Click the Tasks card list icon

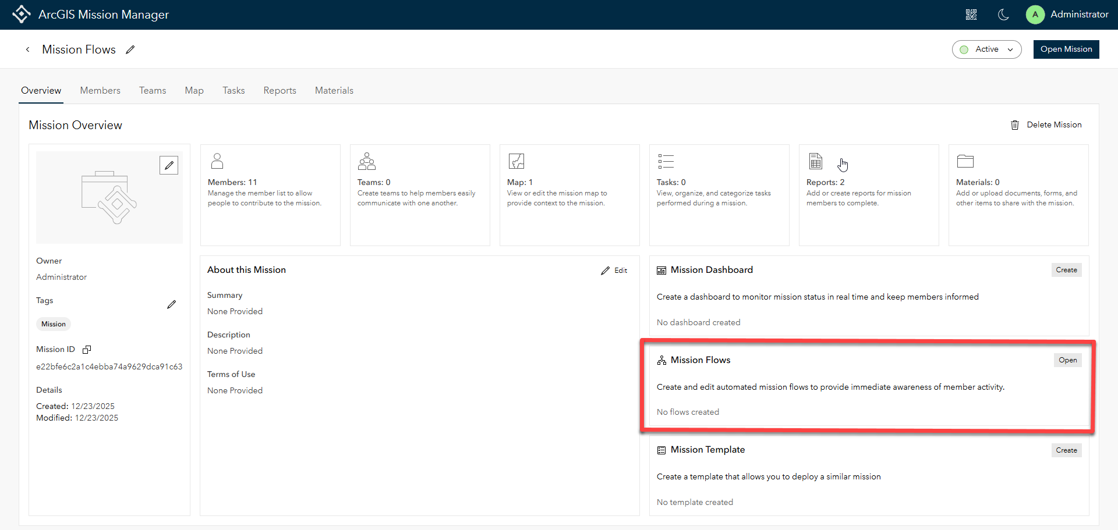(x=666, y=161)
